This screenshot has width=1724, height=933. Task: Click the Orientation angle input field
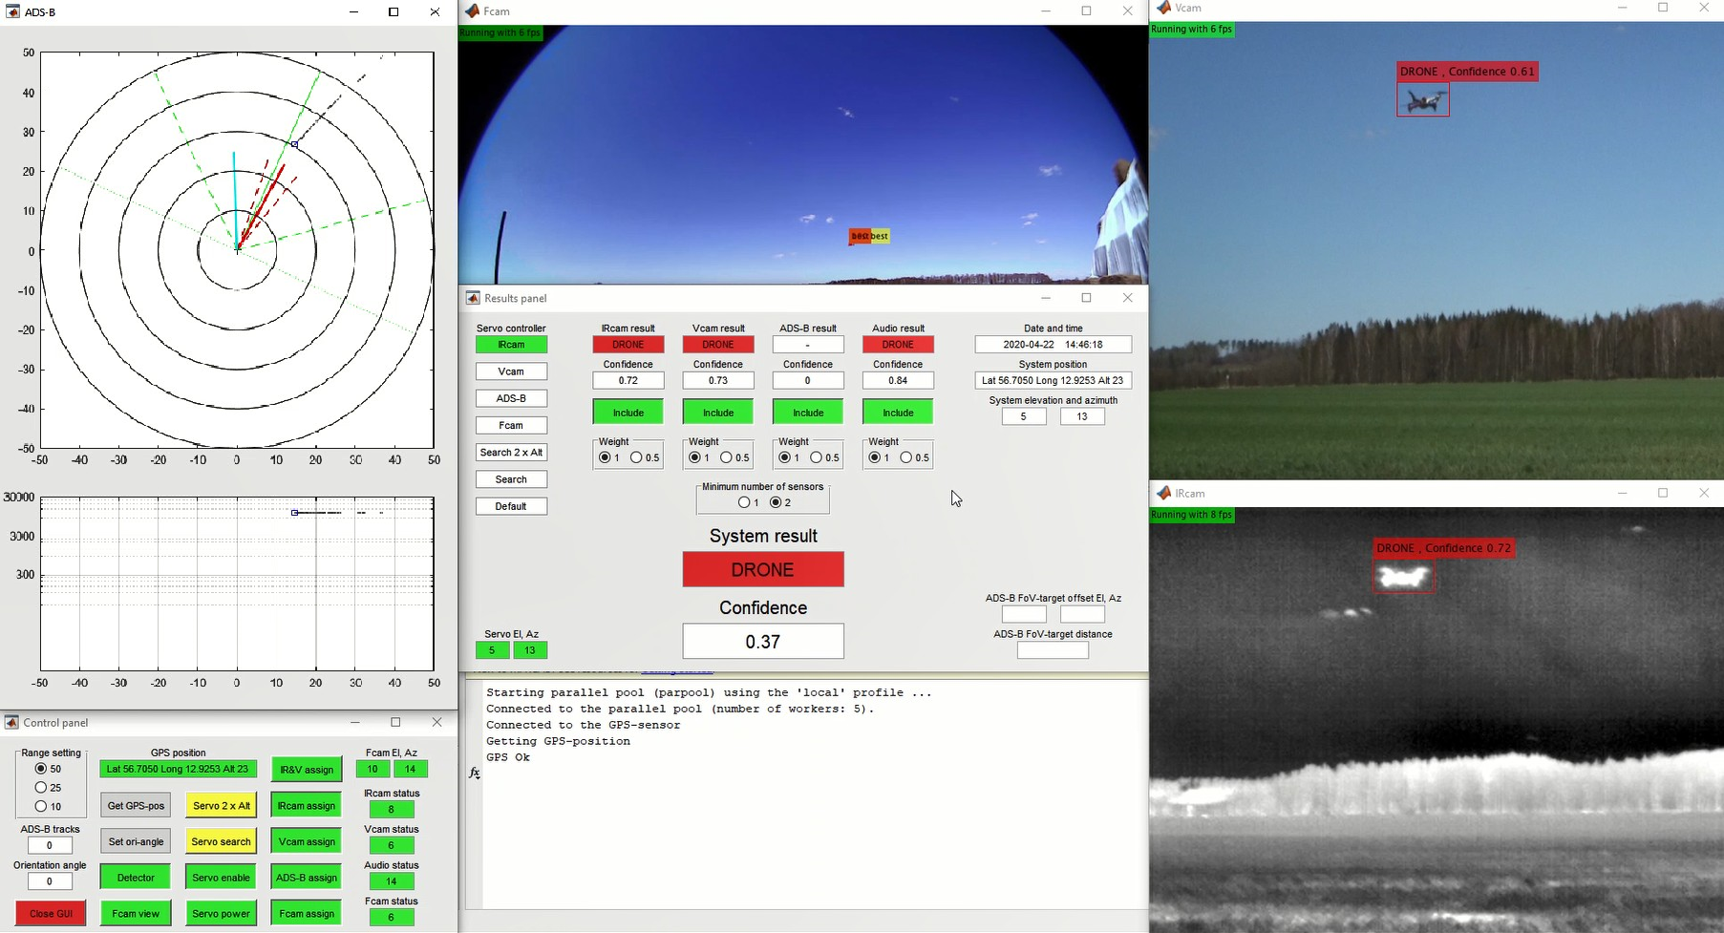point(50,881)
